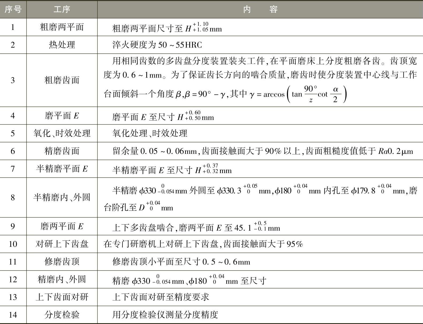Click the 用分度检验仪测量分度精度 content text
Viewport: 423px width, 324px height.
(x=165, y=315)
